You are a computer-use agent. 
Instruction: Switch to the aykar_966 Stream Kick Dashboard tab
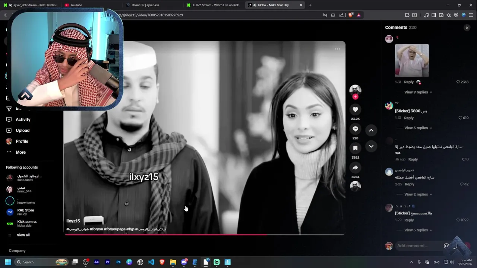[x=31, y=5]
